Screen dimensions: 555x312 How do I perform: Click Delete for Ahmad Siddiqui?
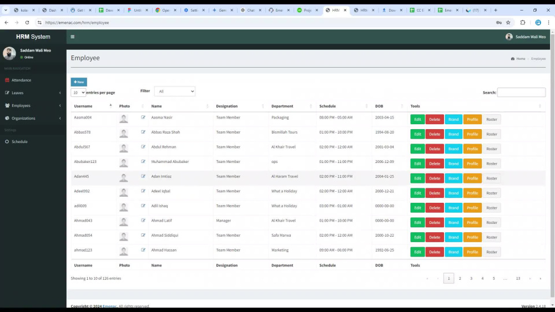(435, 237)
